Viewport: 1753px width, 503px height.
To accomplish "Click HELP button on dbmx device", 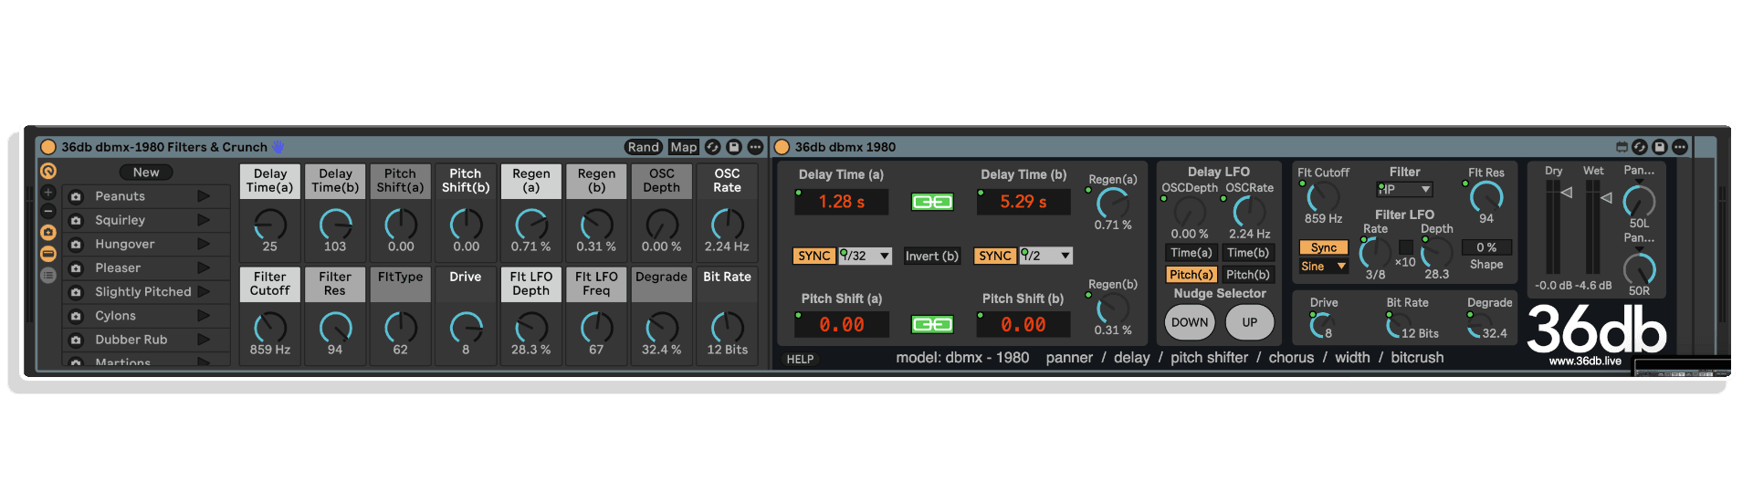I will coord(800,359).
